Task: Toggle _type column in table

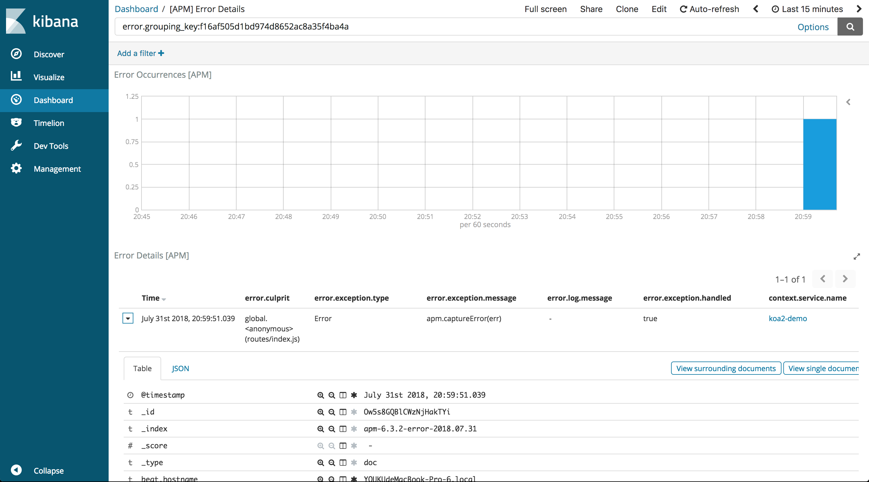Action: pos(343,462)
